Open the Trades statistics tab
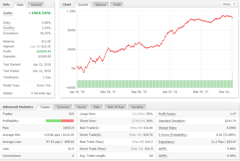The width and height of the screenshot is (240, 161). point(45,107)
